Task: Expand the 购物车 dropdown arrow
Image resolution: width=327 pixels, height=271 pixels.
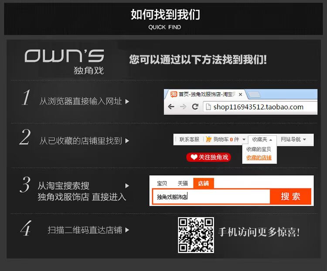Action: [x=244, y=140]
